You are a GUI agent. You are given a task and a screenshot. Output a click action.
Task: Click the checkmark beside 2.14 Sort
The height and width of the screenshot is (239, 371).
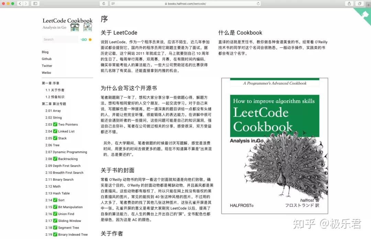click(55, 200)
